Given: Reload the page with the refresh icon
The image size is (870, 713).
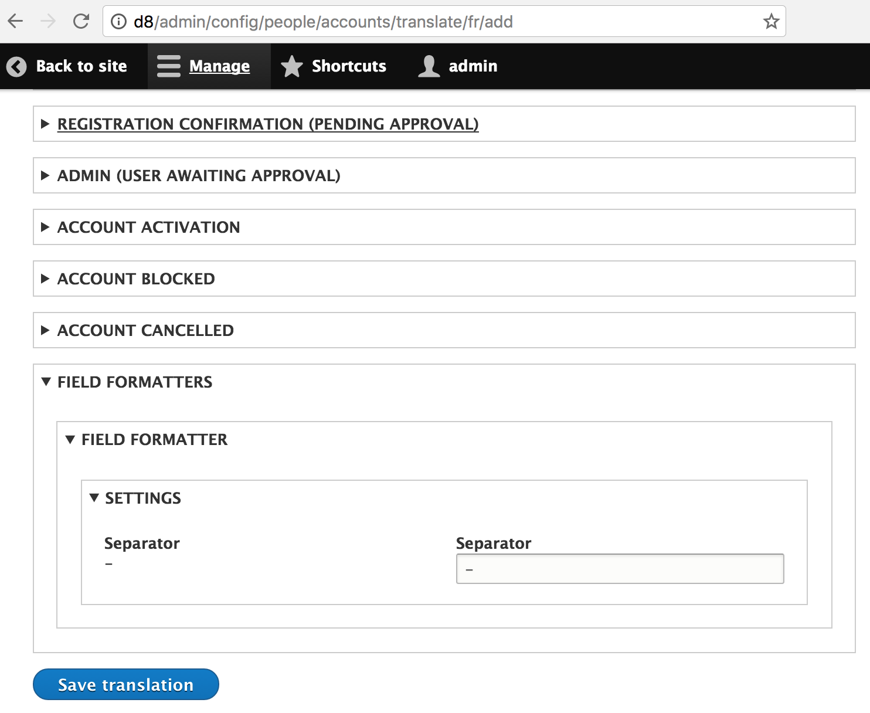Looking at the screenshot, I should (x=81, y=22).
